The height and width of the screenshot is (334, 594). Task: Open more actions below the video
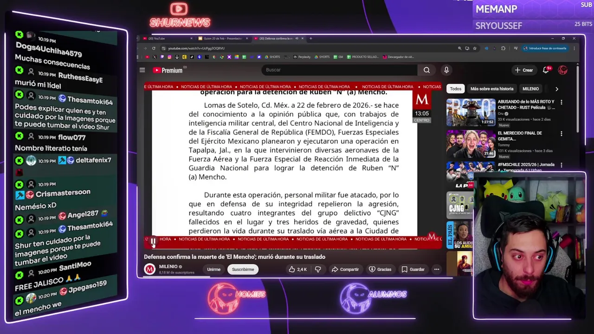(437, 270)
